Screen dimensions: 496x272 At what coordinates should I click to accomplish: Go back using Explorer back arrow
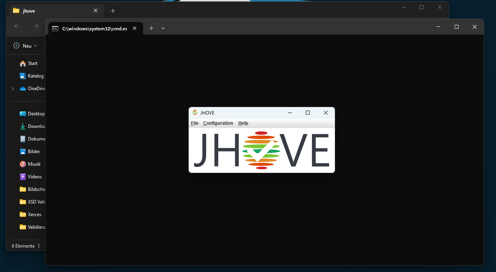click(17, 26)
